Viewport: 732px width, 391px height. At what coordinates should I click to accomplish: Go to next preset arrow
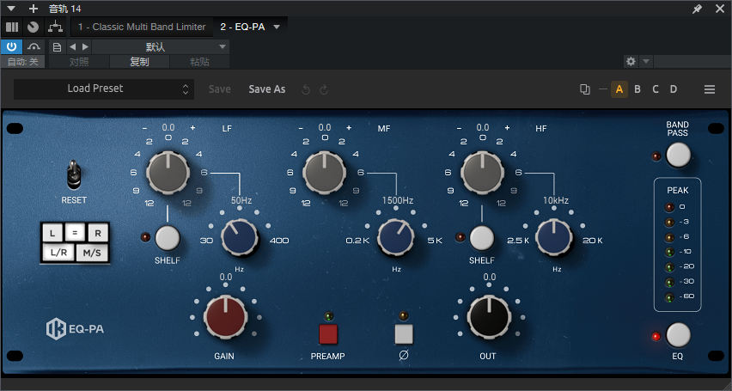click(x=85, y=47)
